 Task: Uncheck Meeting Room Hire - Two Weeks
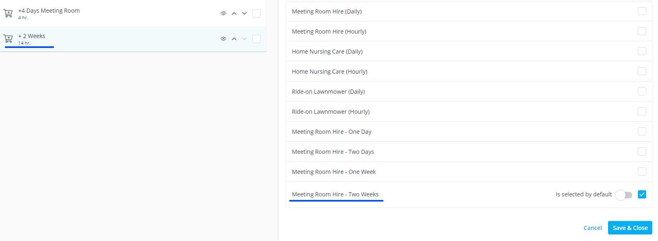[x=642, y=194]
